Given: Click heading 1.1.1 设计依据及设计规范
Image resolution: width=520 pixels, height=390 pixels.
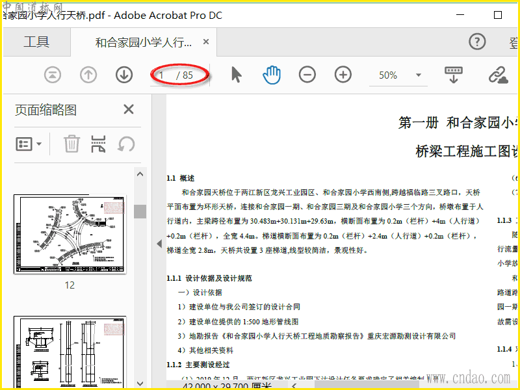Looking at the screenshot, I should tap(209, 278).
